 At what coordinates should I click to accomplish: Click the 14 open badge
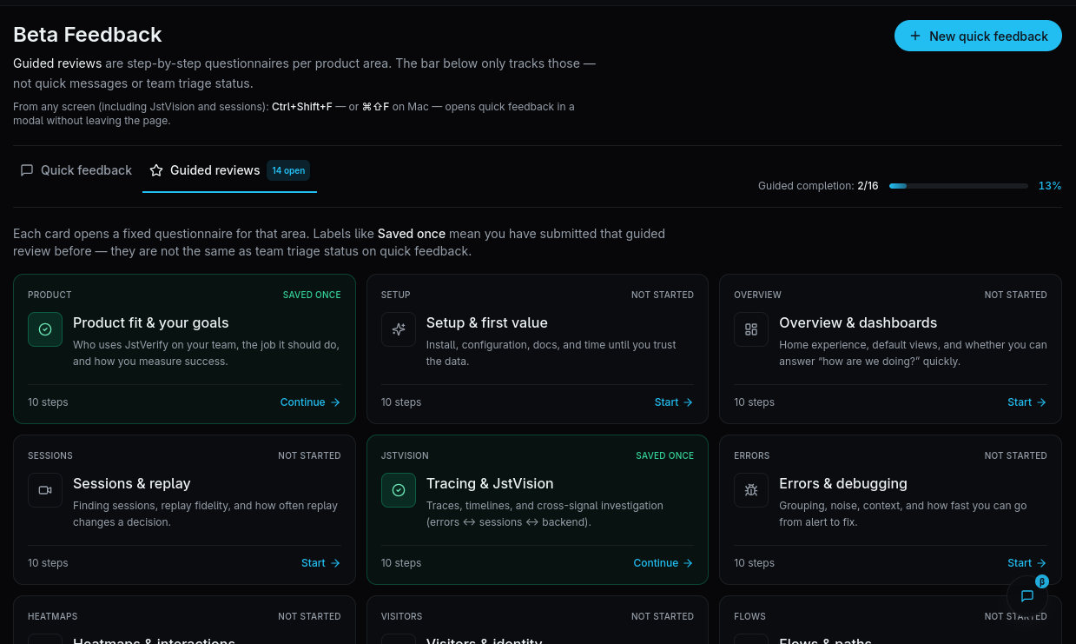coord(288,170)
